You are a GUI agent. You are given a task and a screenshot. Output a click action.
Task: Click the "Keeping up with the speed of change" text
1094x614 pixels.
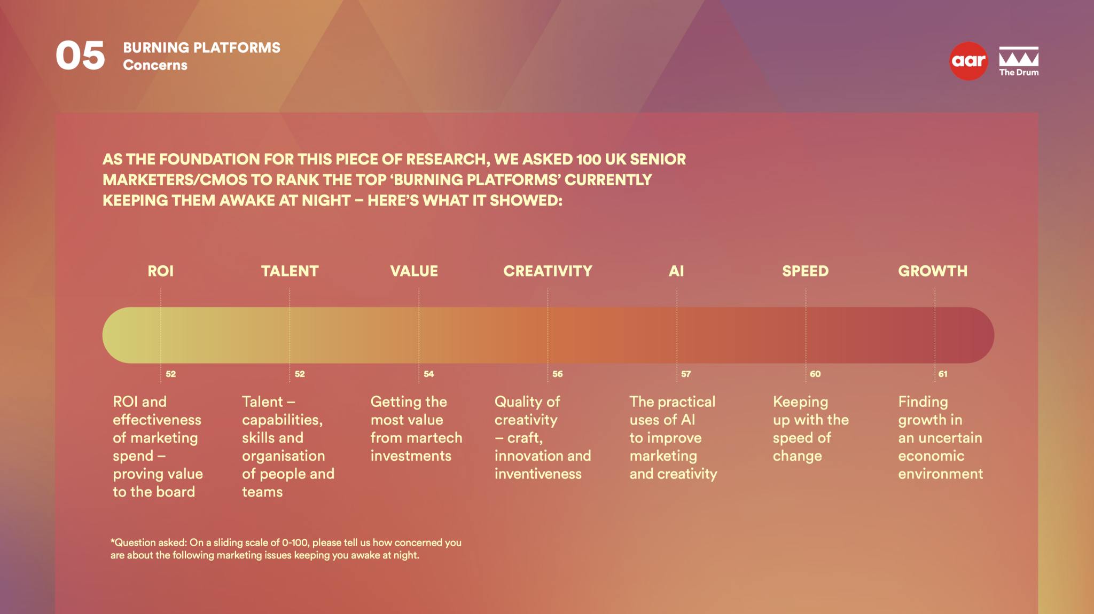(x=810, y=429)
